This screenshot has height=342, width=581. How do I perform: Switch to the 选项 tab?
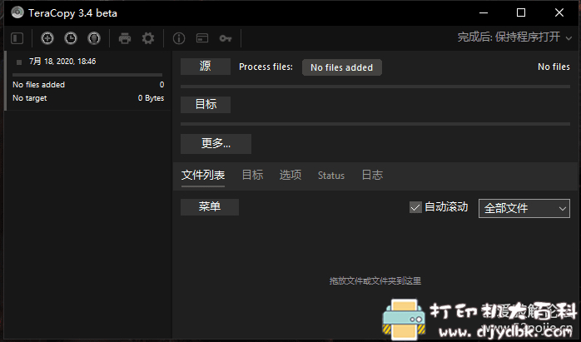290,175
